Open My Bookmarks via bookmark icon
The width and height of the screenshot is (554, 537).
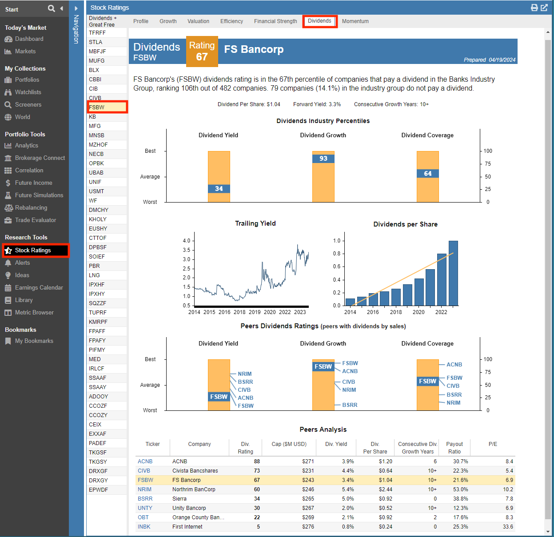click(x=8, y=341)
